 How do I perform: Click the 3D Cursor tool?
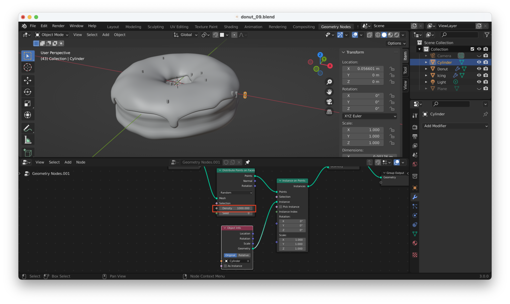click(28, 67)
